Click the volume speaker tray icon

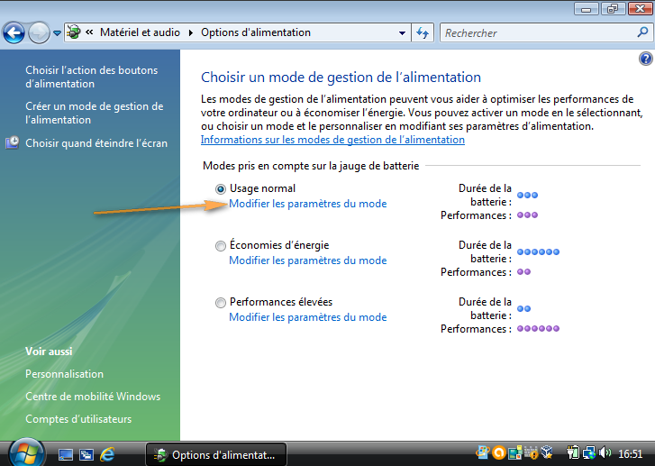[x=605, y=452]
